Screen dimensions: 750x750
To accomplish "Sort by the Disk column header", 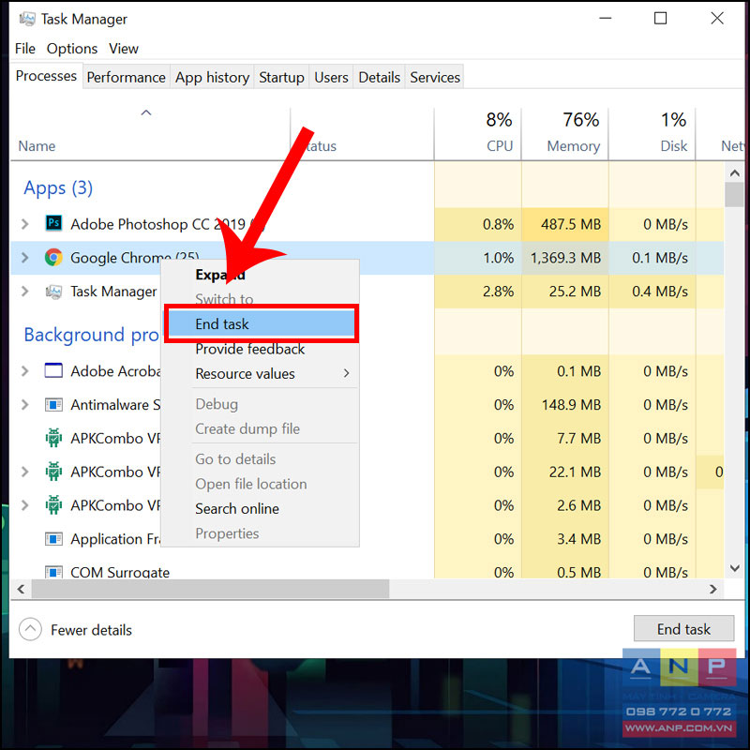I will pos(652,134).
